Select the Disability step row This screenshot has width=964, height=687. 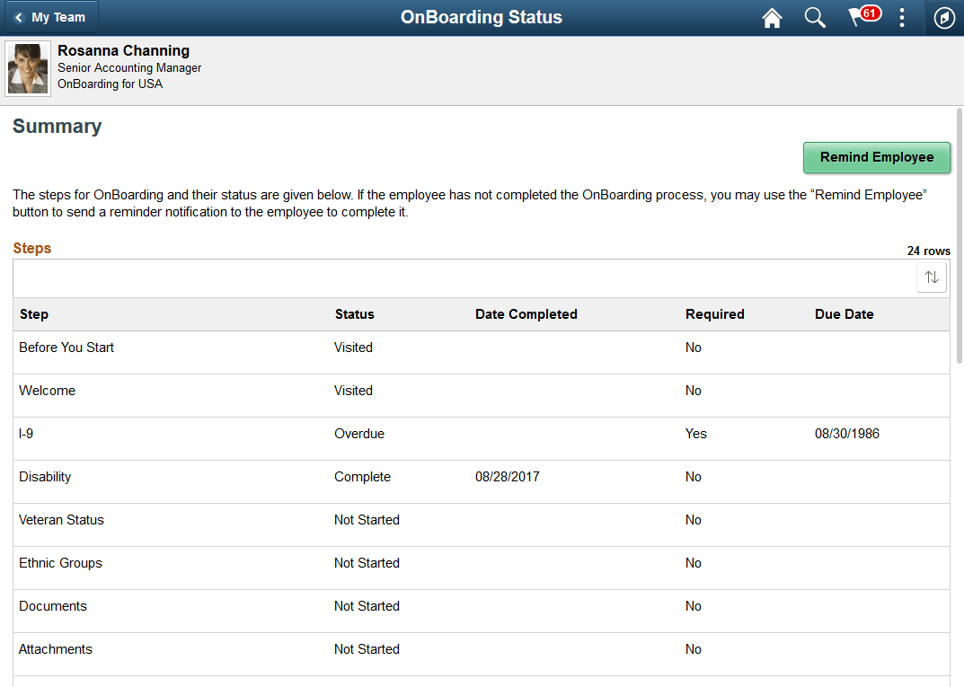click(x=359, y=477)
